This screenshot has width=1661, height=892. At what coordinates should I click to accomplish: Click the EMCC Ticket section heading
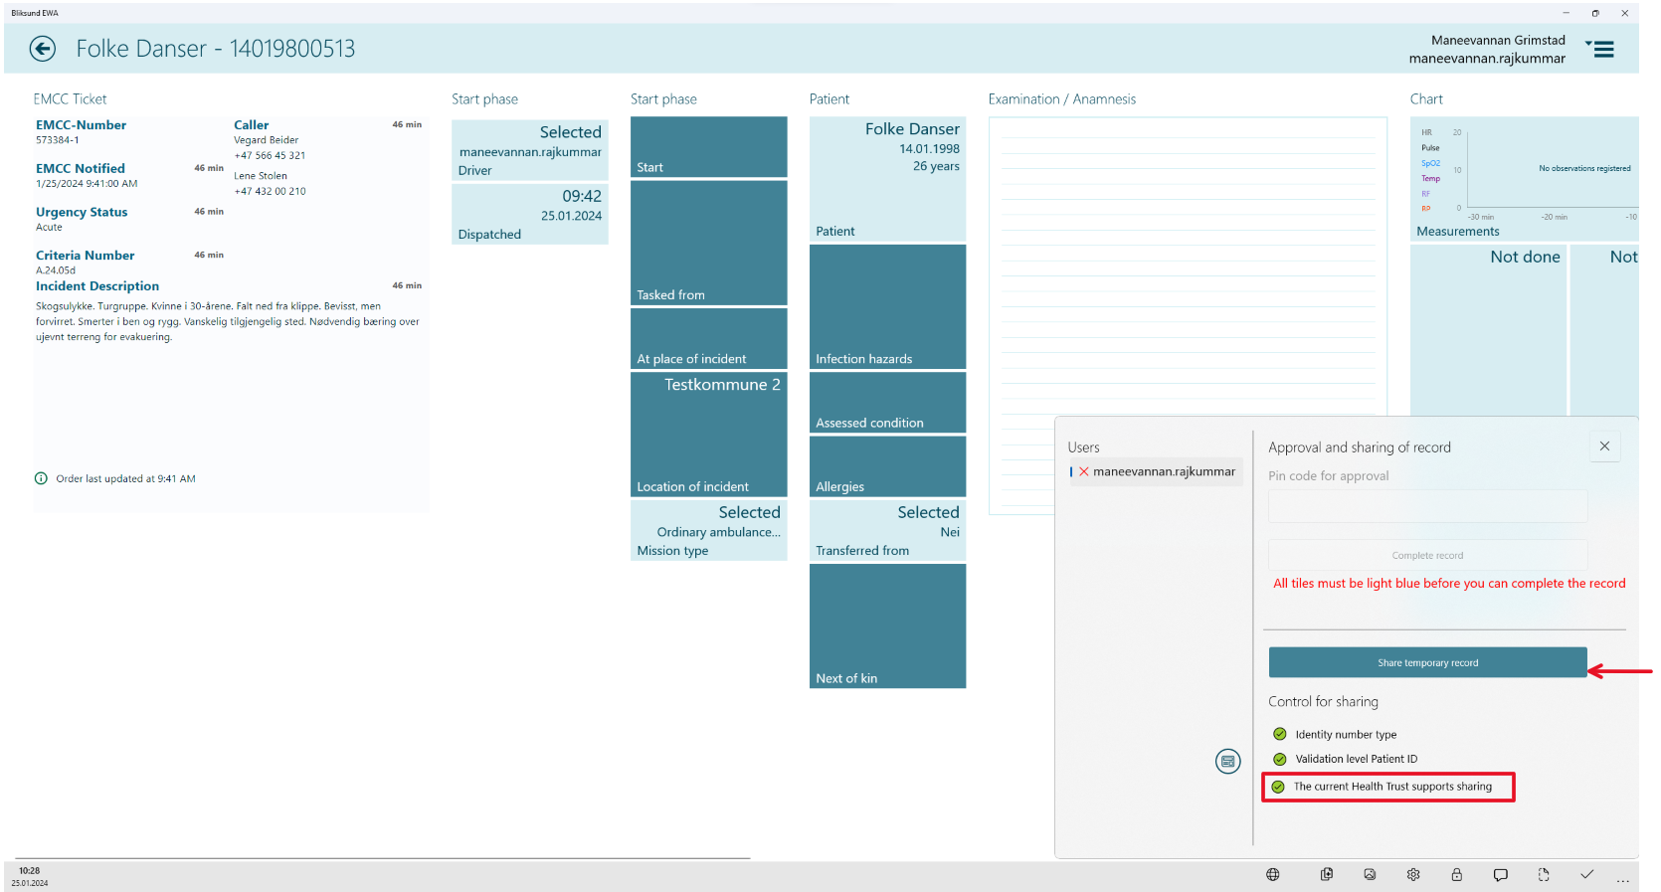(70, 99)
